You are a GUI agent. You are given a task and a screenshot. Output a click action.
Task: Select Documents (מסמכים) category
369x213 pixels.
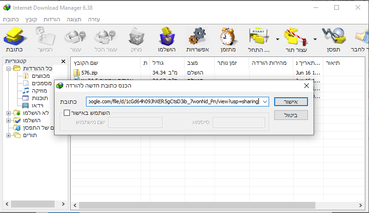coord(42,83)
